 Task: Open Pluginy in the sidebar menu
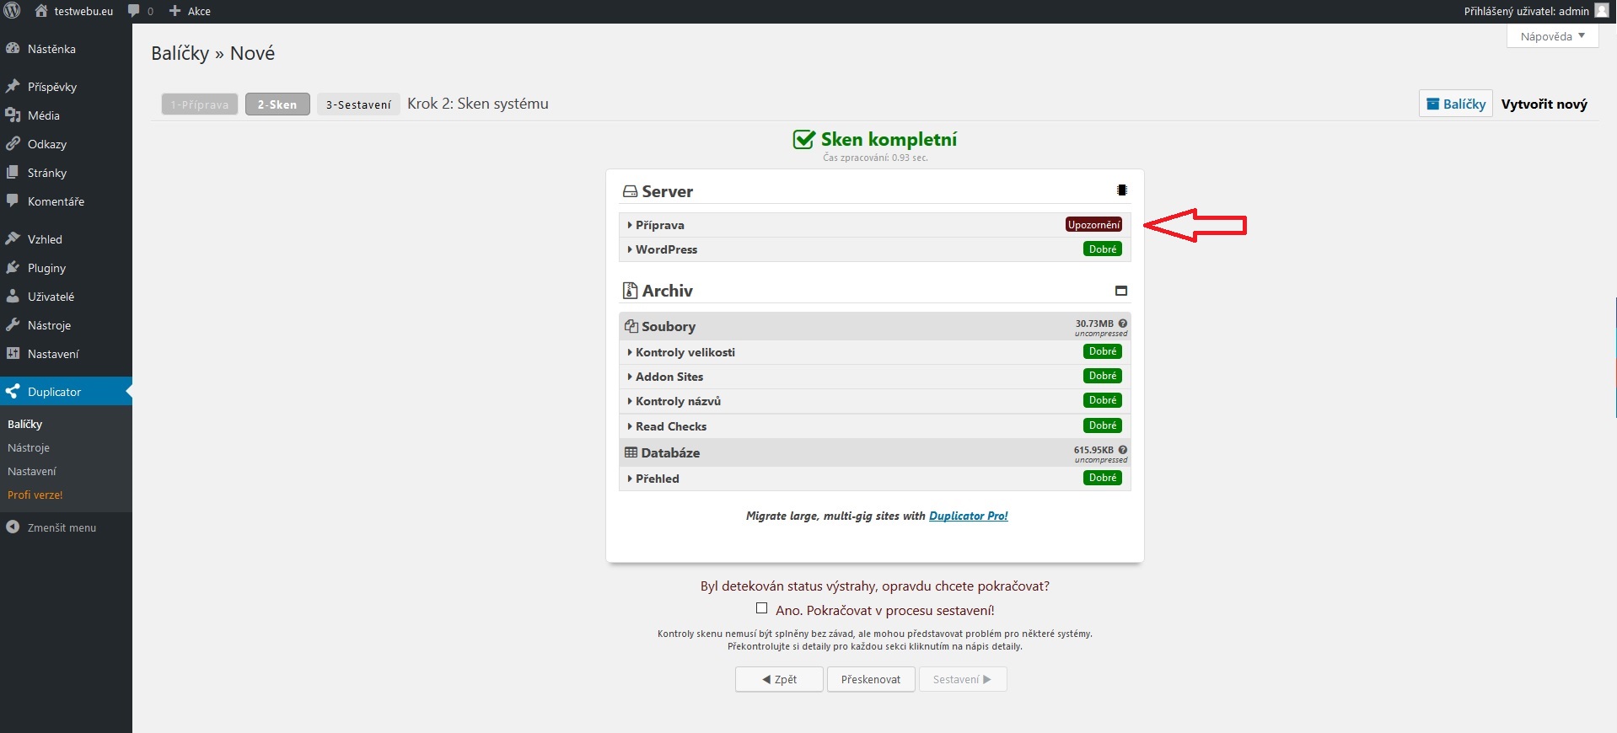(x=46, y=268)
